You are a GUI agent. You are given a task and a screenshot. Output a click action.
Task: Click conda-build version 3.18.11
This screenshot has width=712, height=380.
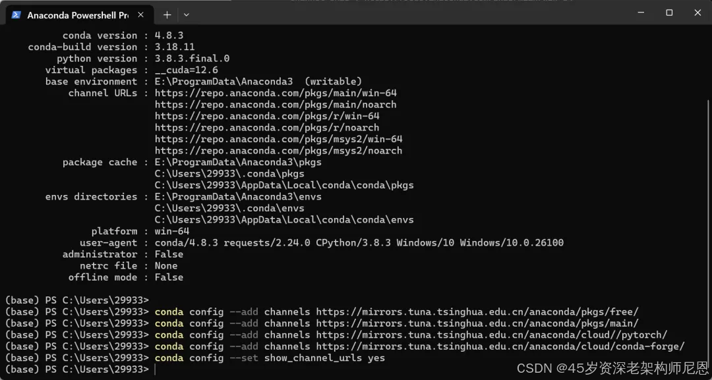click(175, 47)
